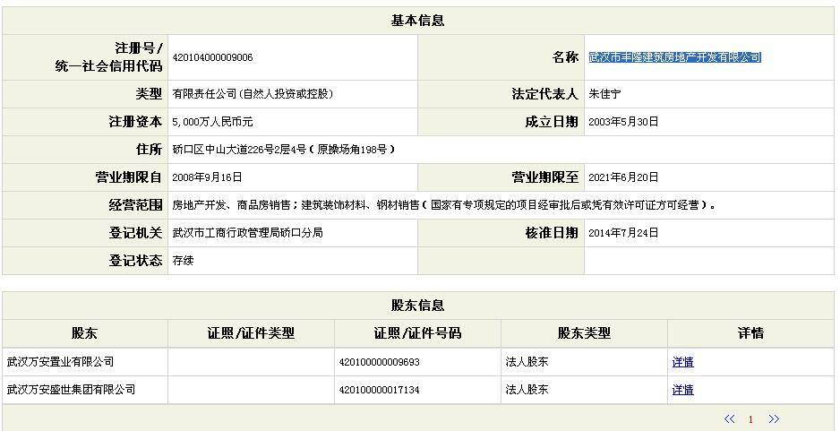Image resolution: width=840 pixels, height=431 pixels.
Task: Click the 法定代表人 field label
Action: [544, 94]
